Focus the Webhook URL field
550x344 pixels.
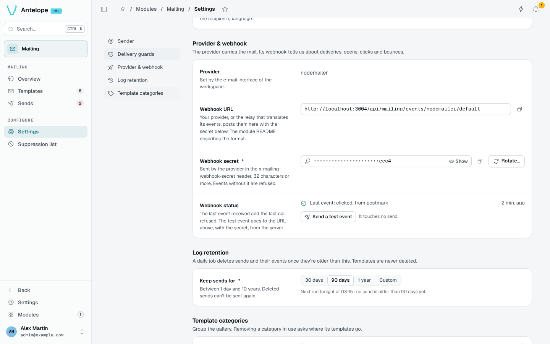(x=406, y=109)
